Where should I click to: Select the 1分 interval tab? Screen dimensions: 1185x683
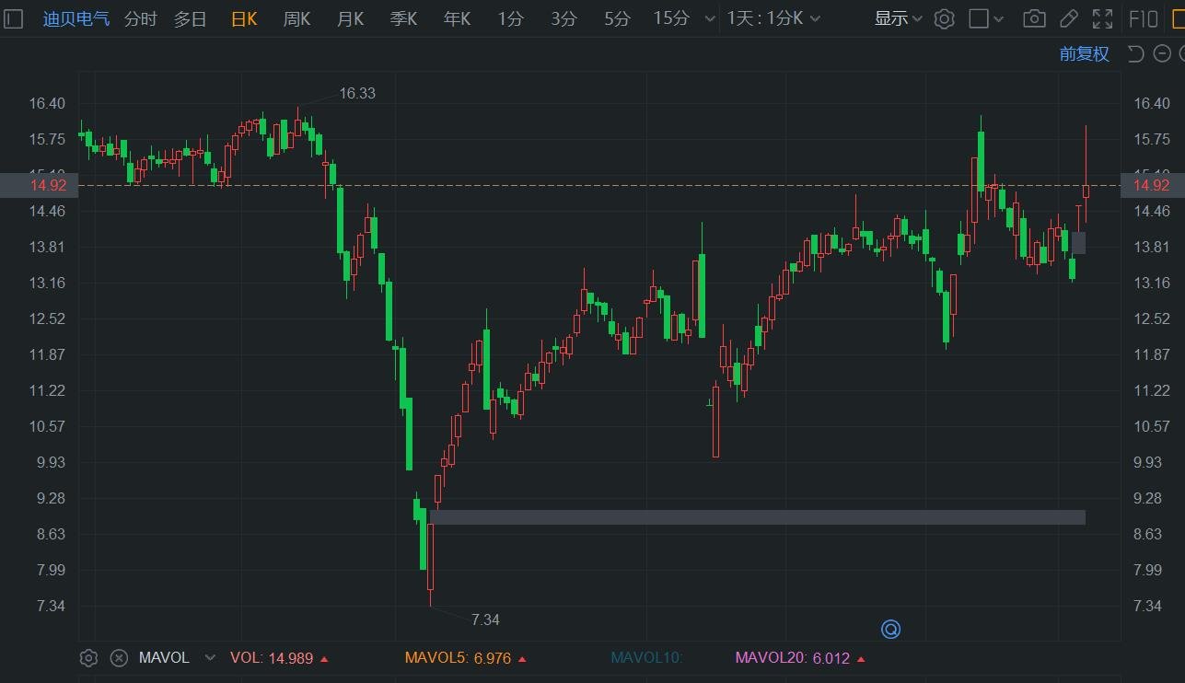tap(510, 18)
